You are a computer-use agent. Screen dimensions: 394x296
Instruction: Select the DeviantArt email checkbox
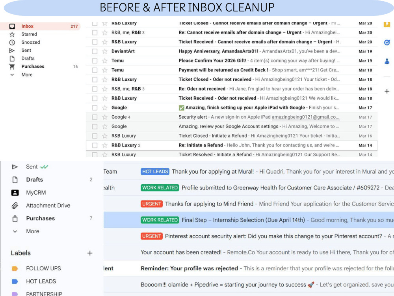click(95, 51)
